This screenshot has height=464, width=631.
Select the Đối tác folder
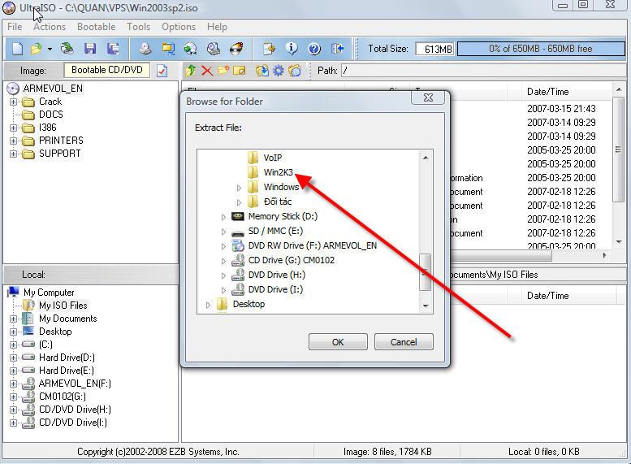pos(278,202)
